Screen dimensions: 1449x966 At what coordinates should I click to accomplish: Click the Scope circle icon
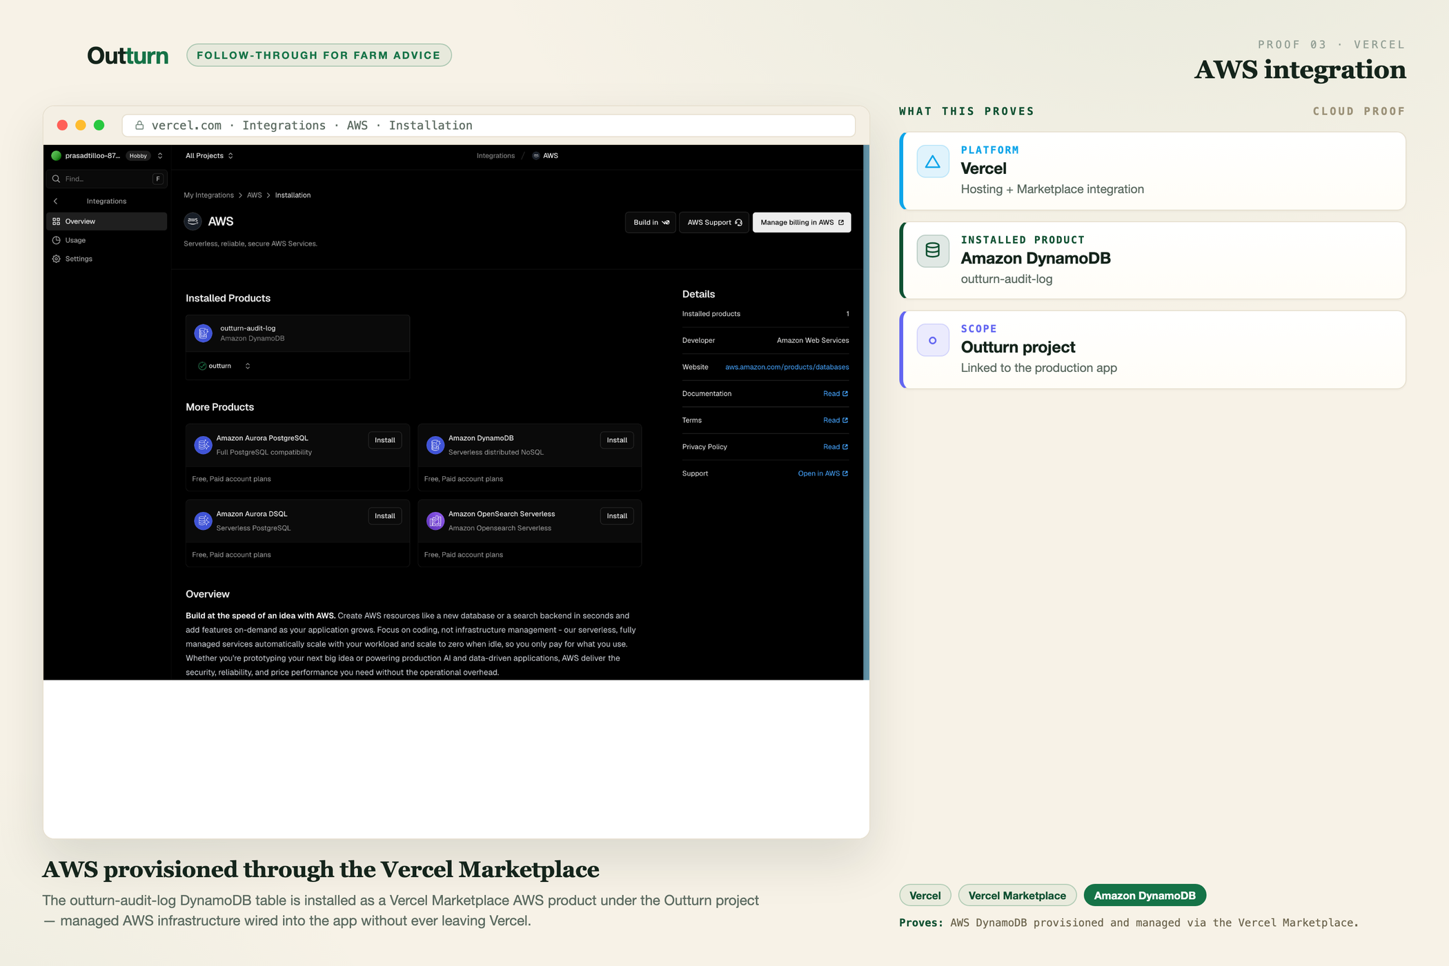(933, 340)
